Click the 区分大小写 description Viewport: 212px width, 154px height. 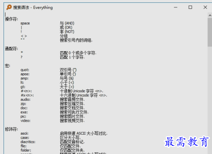pyautogui.click(x=70, y=138)
